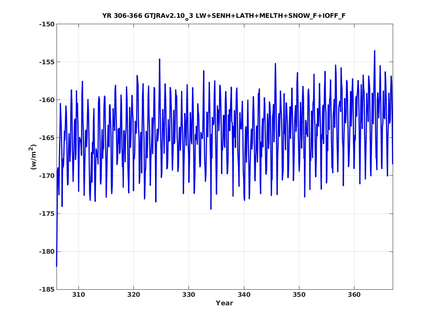Click the plot title starting 'YR 306-366 GTJRAv2.10'
This screenshot has height=325, width=434.
point(224,16)
